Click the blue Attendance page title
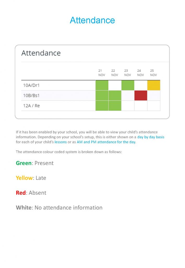The height and width of the screenshot is (268, 185). pos(92,20)
